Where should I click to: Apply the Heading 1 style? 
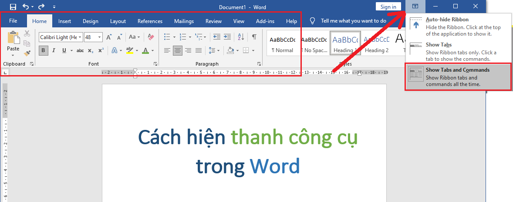point(345,43)
